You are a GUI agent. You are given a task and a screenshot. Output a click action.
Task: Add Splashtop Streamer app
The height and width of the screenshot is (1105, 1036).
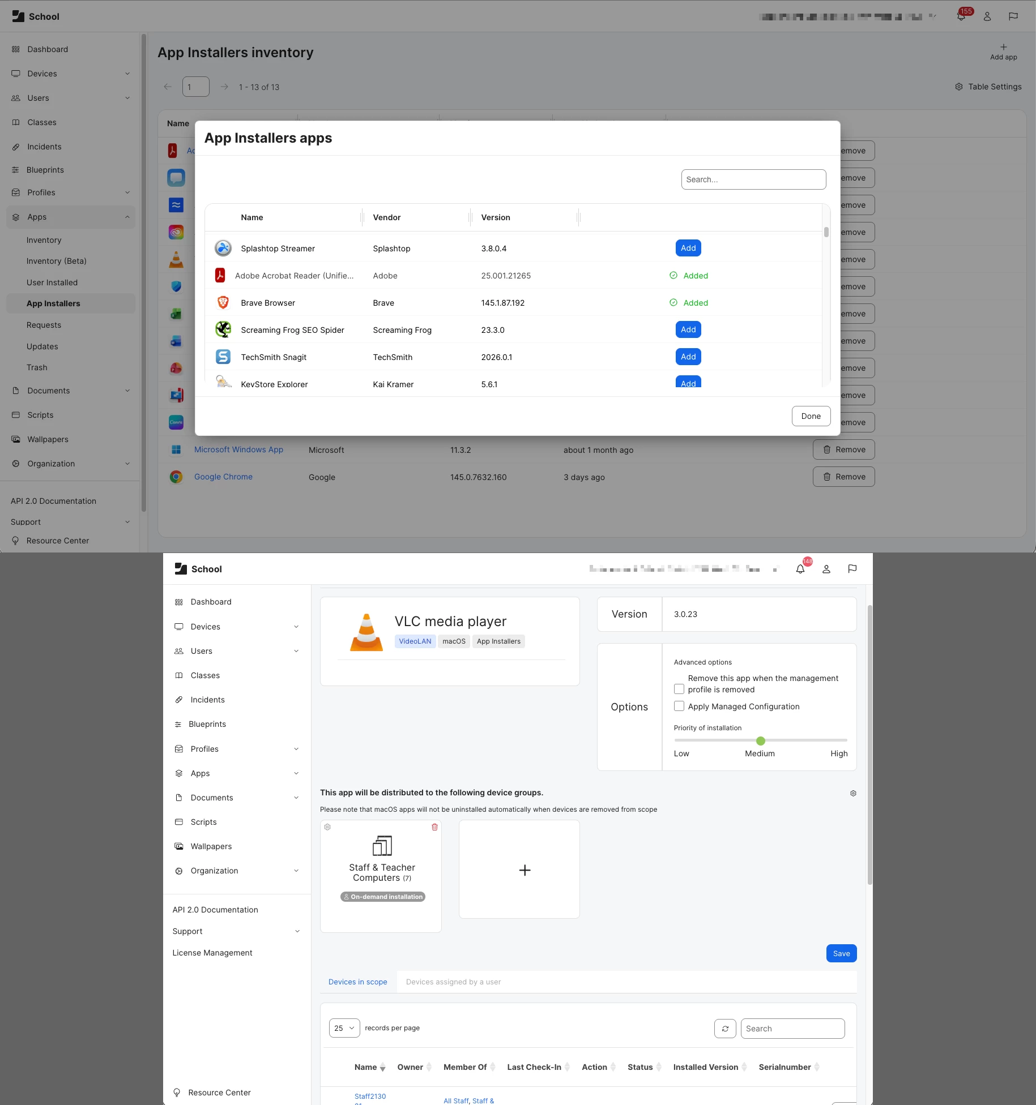[688, 248]
